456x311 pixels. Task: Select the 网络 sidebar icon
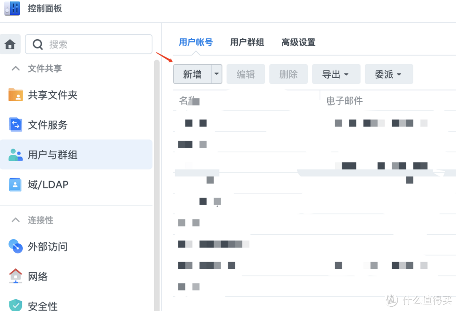(16, 276)
